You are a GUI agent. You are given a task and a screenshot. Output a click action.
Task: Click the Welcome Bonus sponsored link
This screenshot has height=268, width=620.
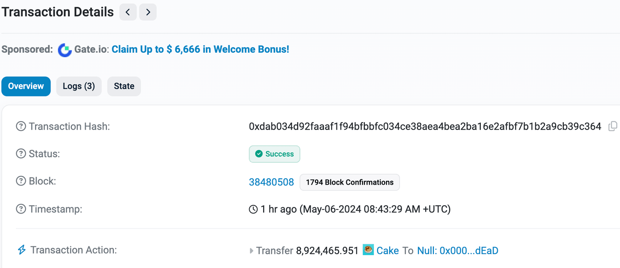[x=200, y=49]
